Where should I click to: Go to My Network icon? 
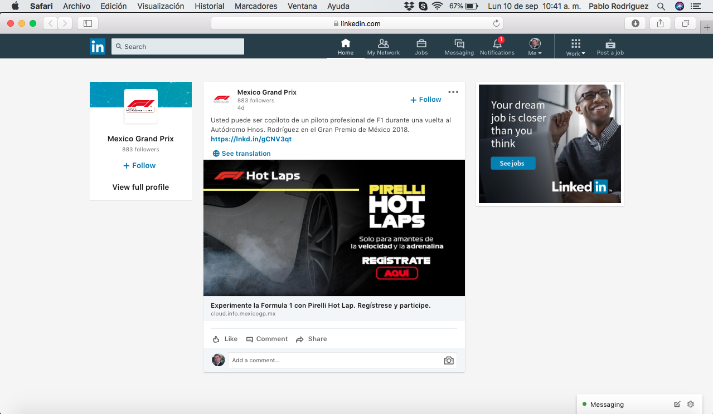click(383, 43)
